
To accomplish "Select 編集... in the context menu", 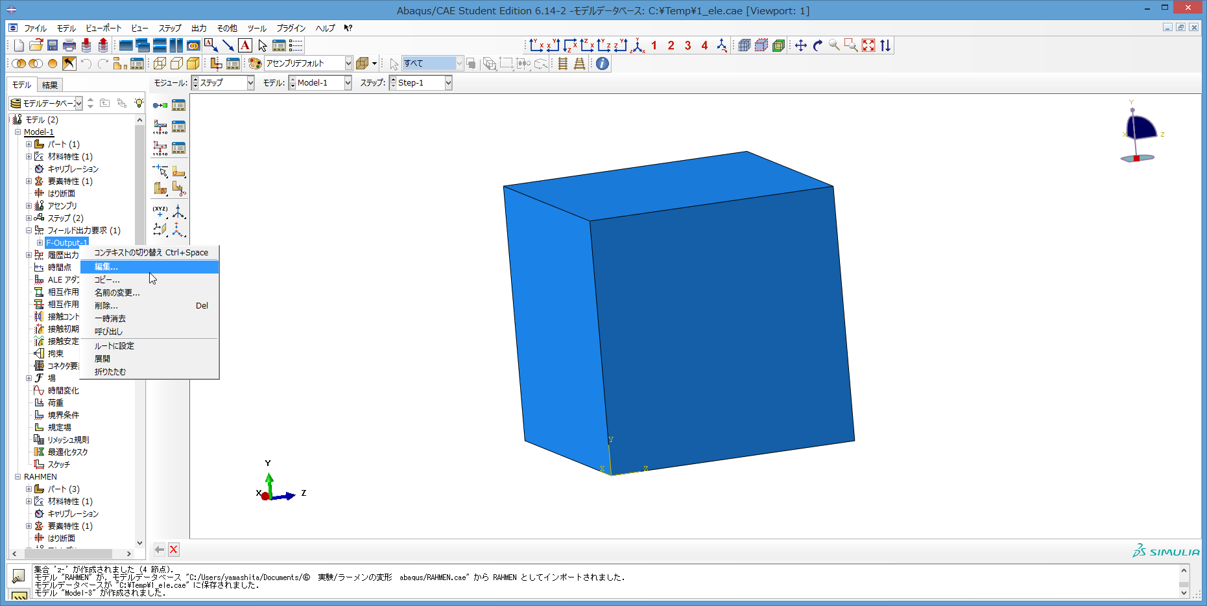I will (x=150, y=267).
